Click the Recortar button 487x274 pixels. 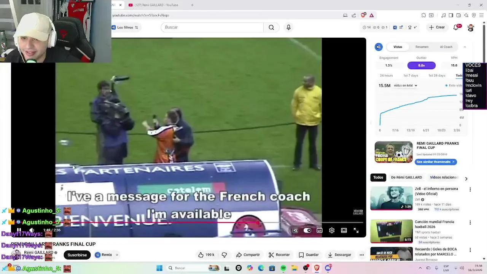279,255
